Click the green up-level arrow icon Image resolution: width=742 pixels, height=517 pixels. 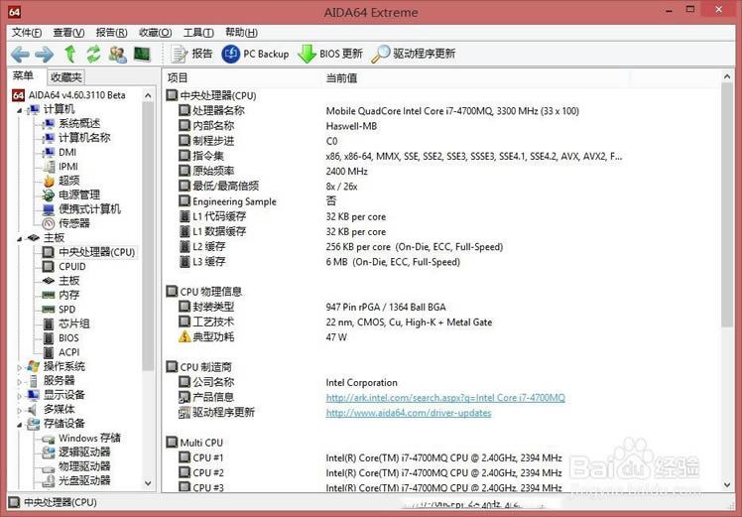70,54
